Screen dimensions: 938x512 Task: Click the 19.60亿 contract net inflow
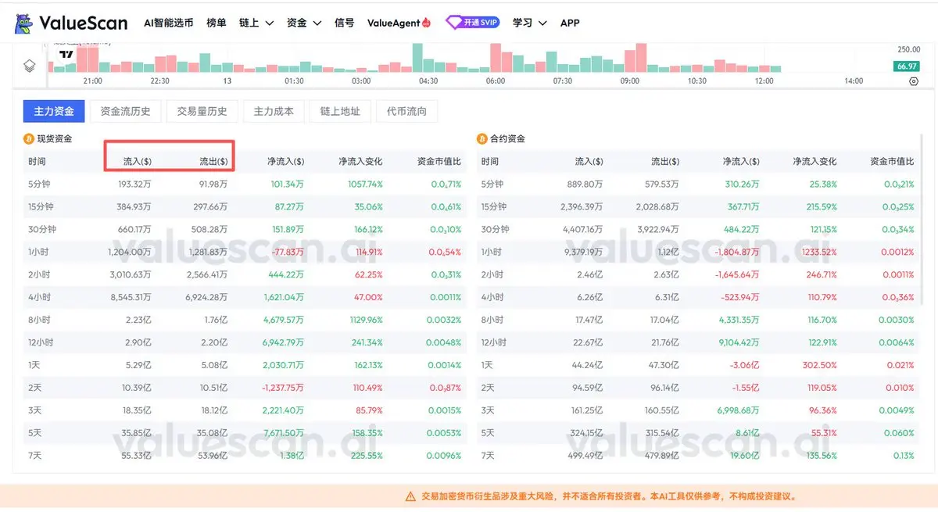pyautogui.click(x=744, y=457)
